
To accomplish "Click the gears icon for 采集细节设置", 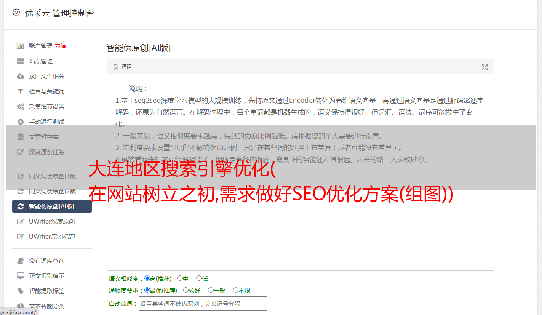I will [20, 107].
